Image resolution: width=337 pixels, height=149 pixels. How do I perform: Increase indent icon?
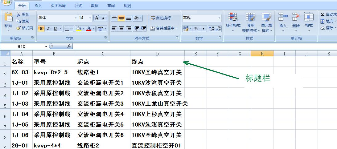[x=143, y=28]
